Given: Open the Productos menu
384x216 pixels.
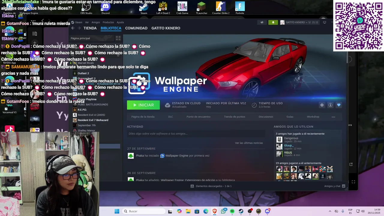Looking at the screenshot, I should pos(108,22).
